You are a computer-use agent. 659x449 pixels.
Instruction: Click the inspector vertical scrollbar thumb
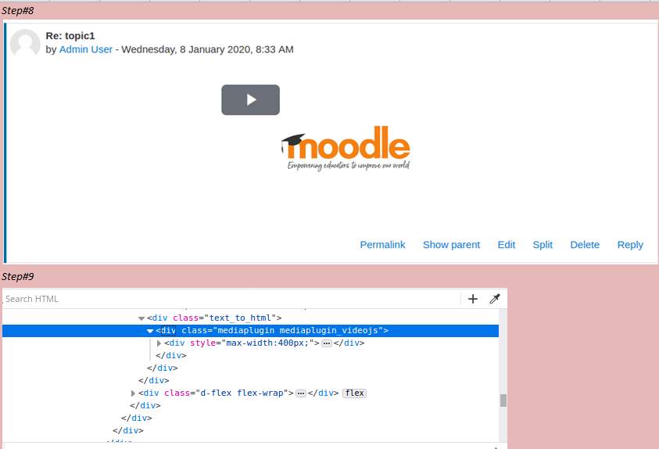coord(503,401)
